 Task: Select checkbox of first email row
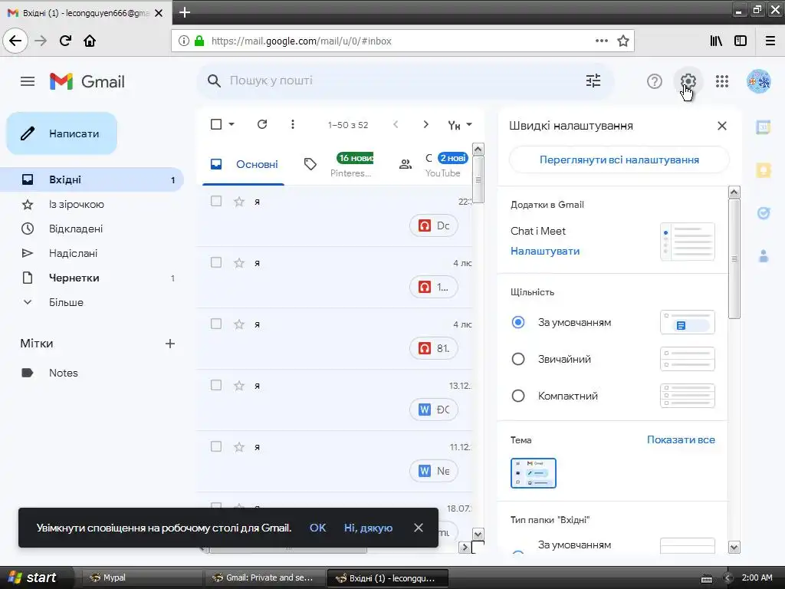pyautogui.click(x=215, y=202)
